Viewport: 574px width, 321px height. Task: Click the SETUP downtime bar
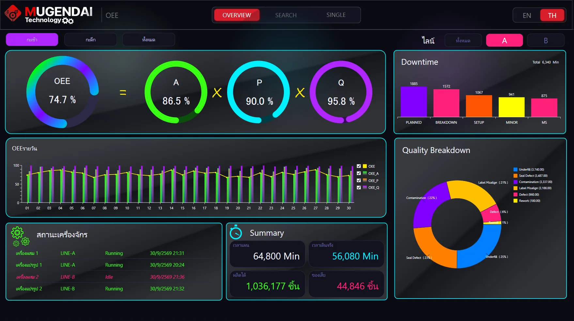click(479, 106)
